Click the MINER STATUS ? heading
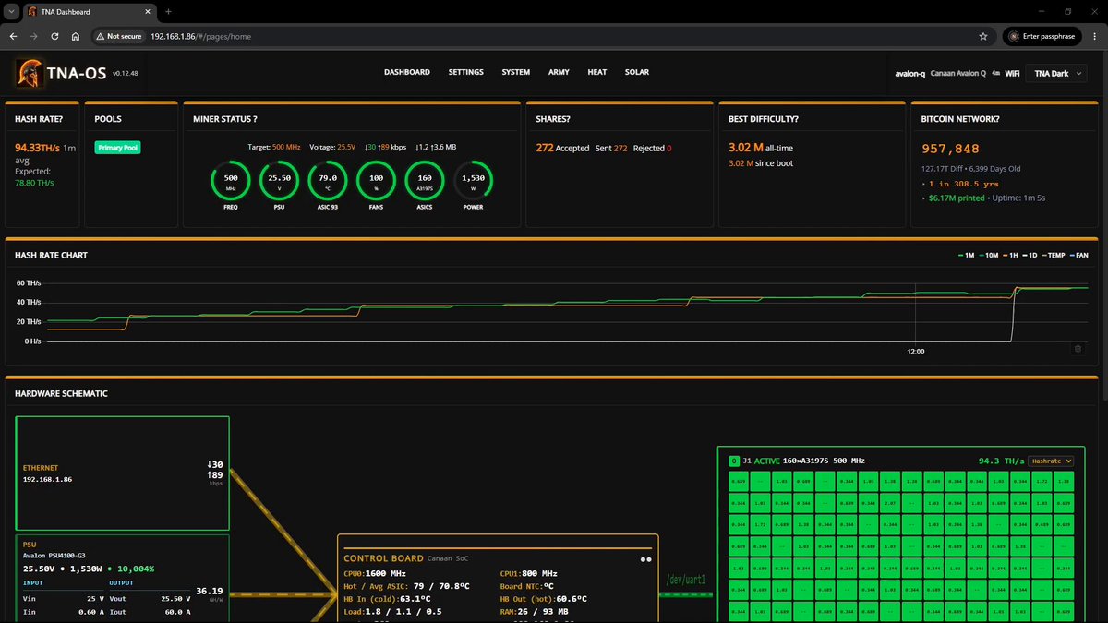Viewport: 1108px width, 623px height. click(x=225, y=119)
